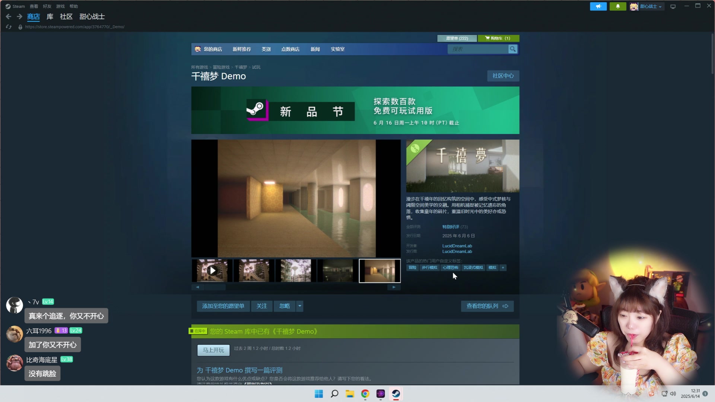Click the search magnifier button
Screen dimensions: 715x402
[x=513, y=49]
